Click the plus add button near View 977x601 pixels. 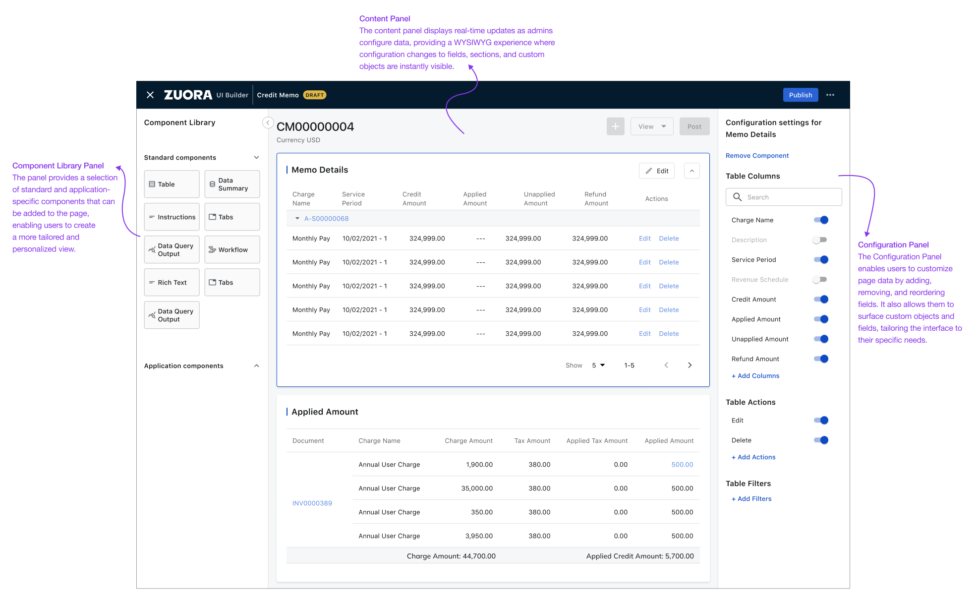[615, 126]
